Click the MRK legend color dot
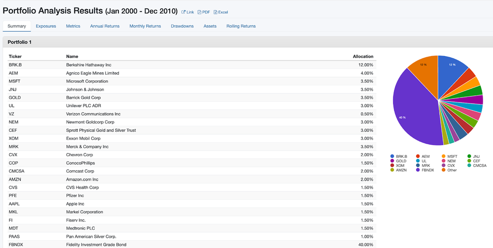493x248 pixels. coord(418,165)
